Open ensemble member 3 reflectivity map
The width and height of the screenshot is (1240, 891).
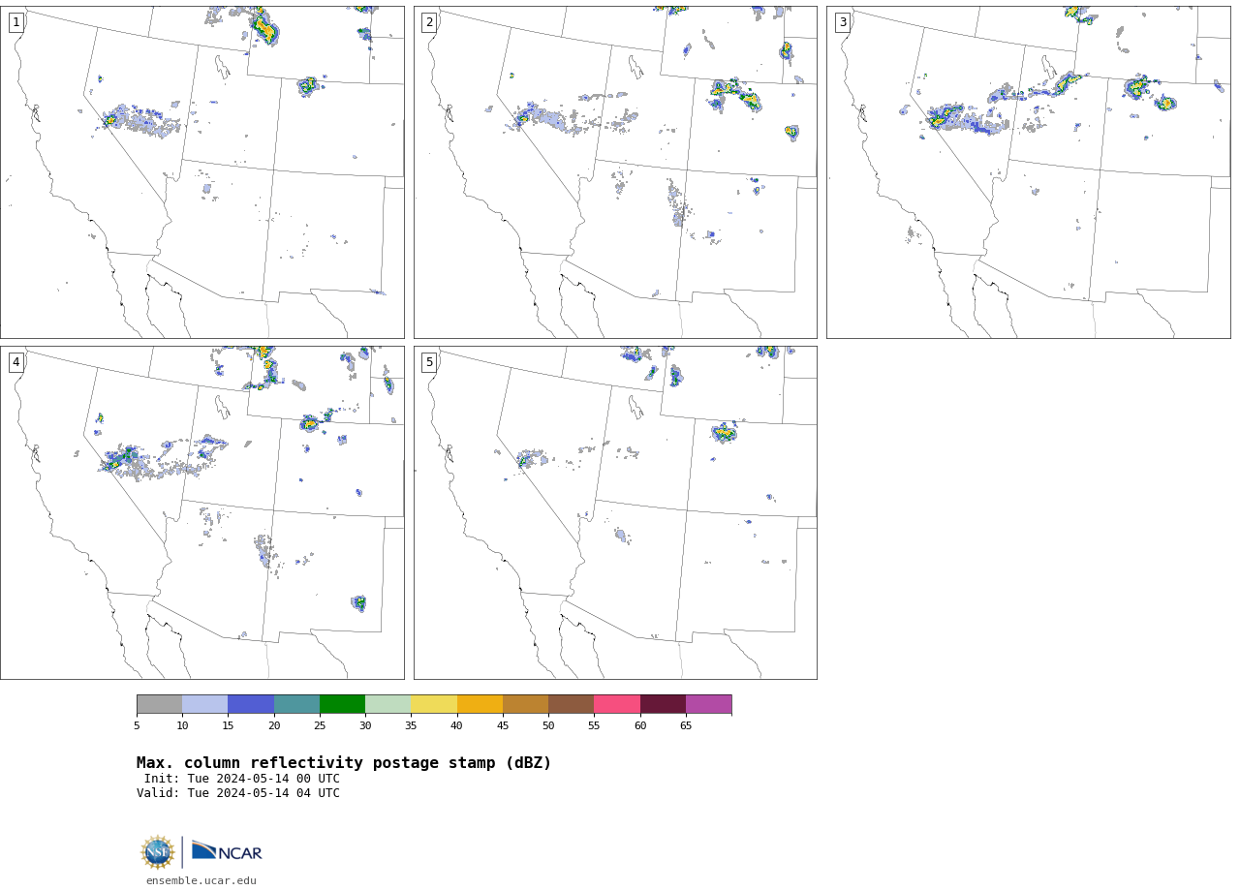coord(1028,172)
